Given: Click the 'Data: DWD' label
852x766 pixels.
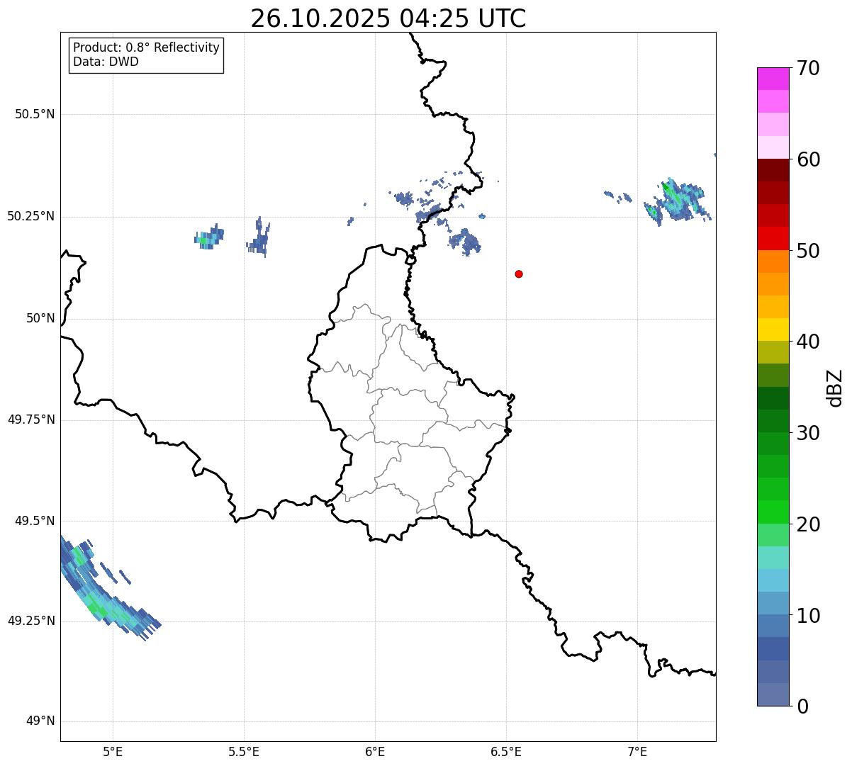Looking at the screenshot, I should coord(106,62).
